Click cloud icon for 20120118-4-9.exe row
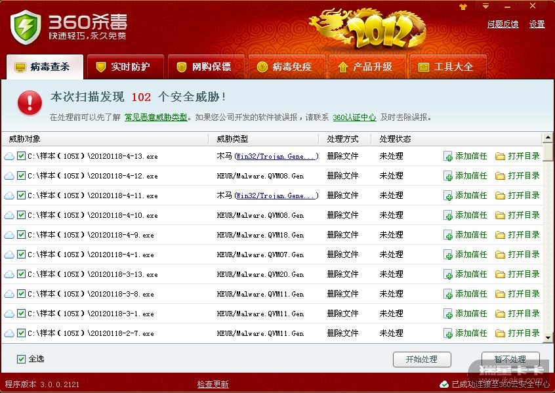Screen dimensions: 555x393 click(9, 235)
